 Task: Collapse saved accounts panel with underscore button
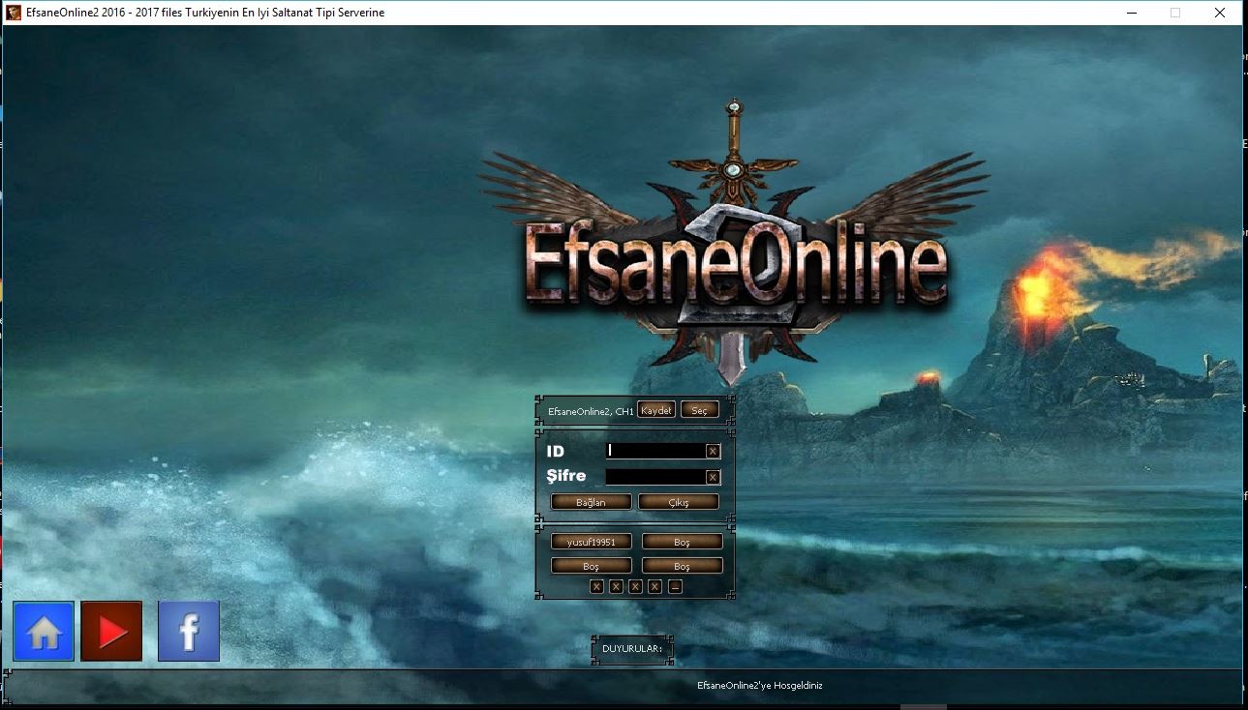tap(675, 587)
